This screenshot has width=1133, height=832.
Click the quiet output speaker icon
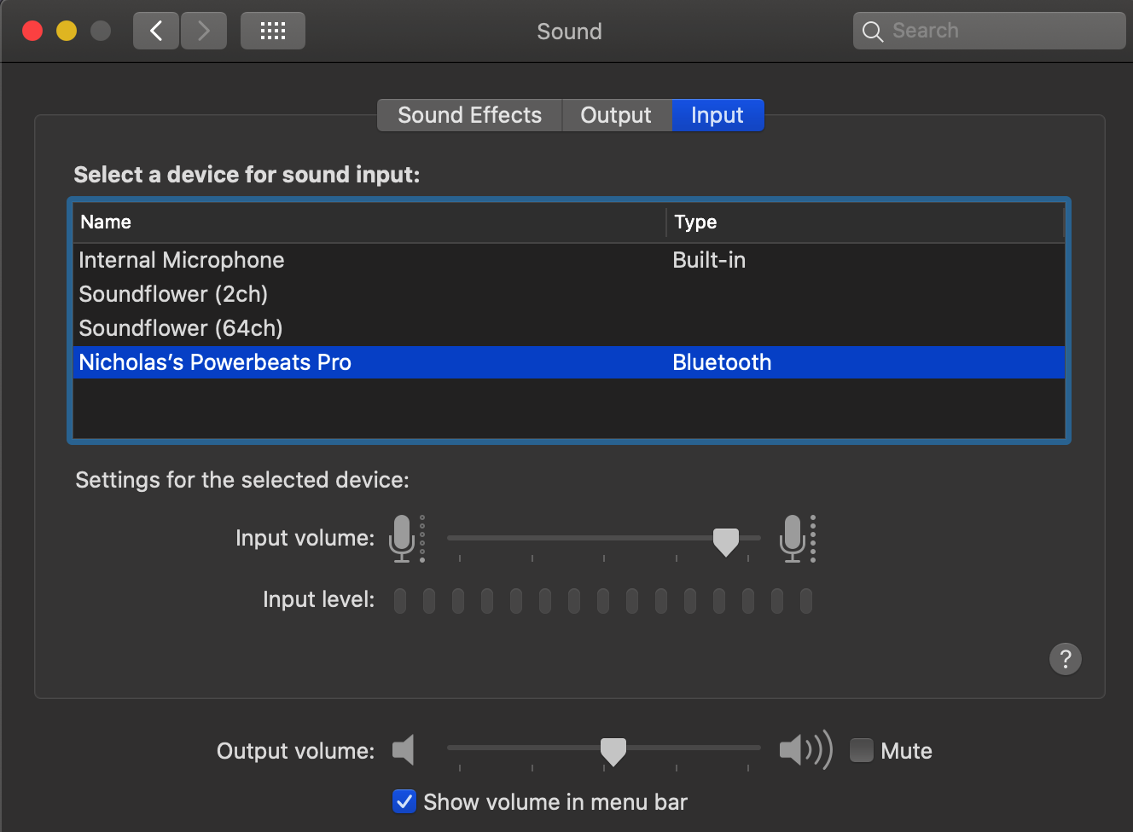point(404,750)
